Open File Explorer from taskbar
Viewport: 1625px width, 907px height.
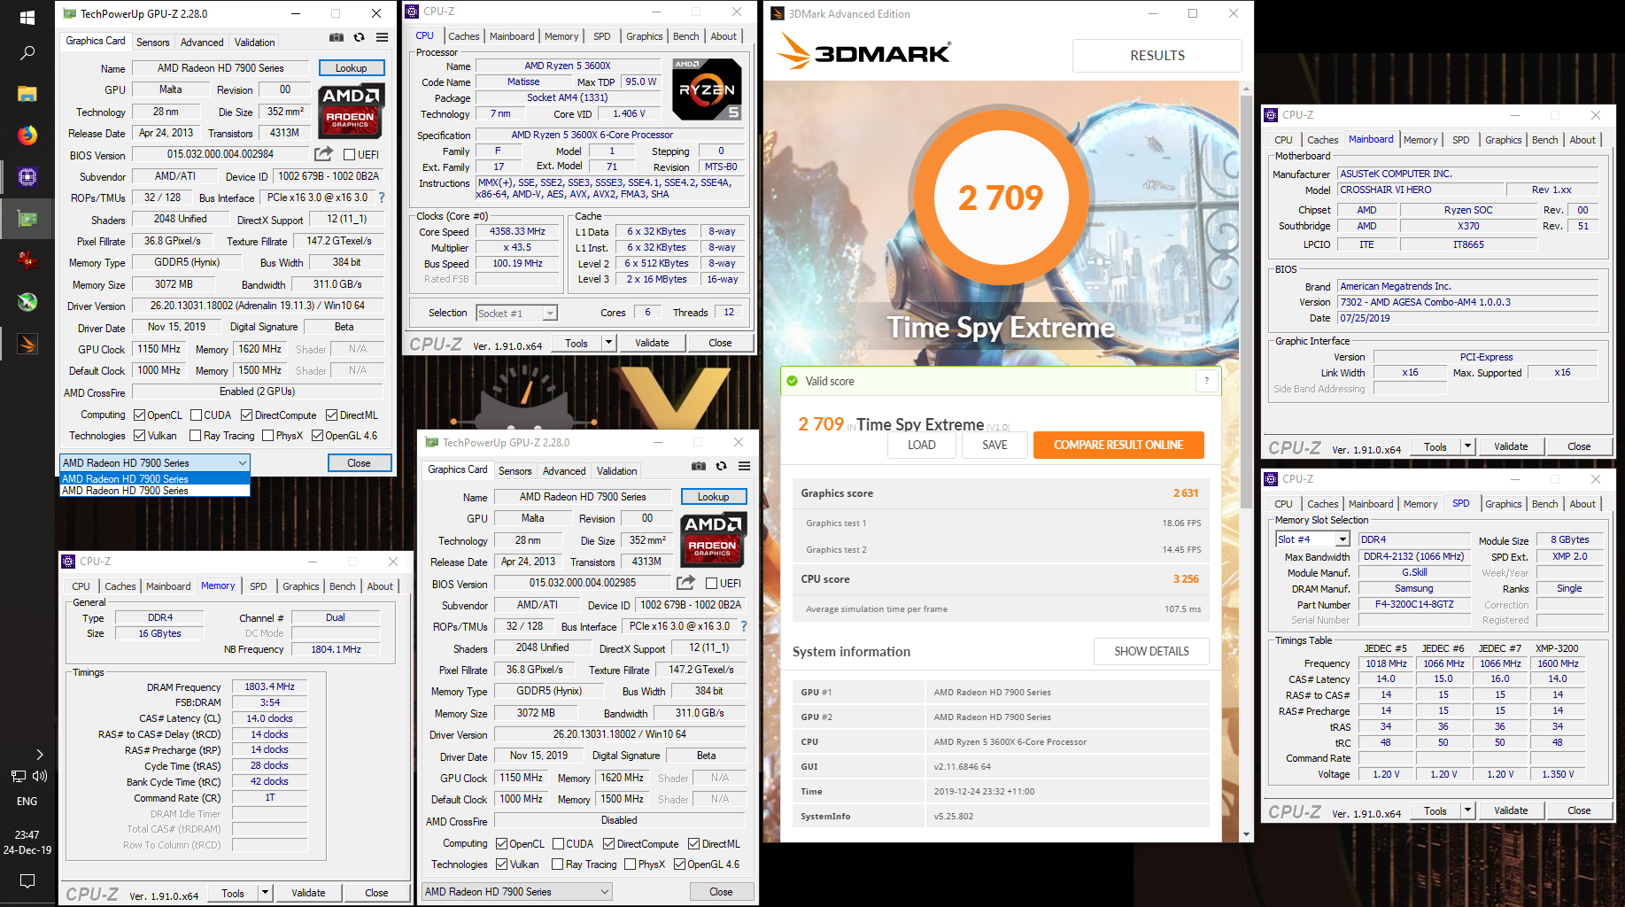[27, 94]
